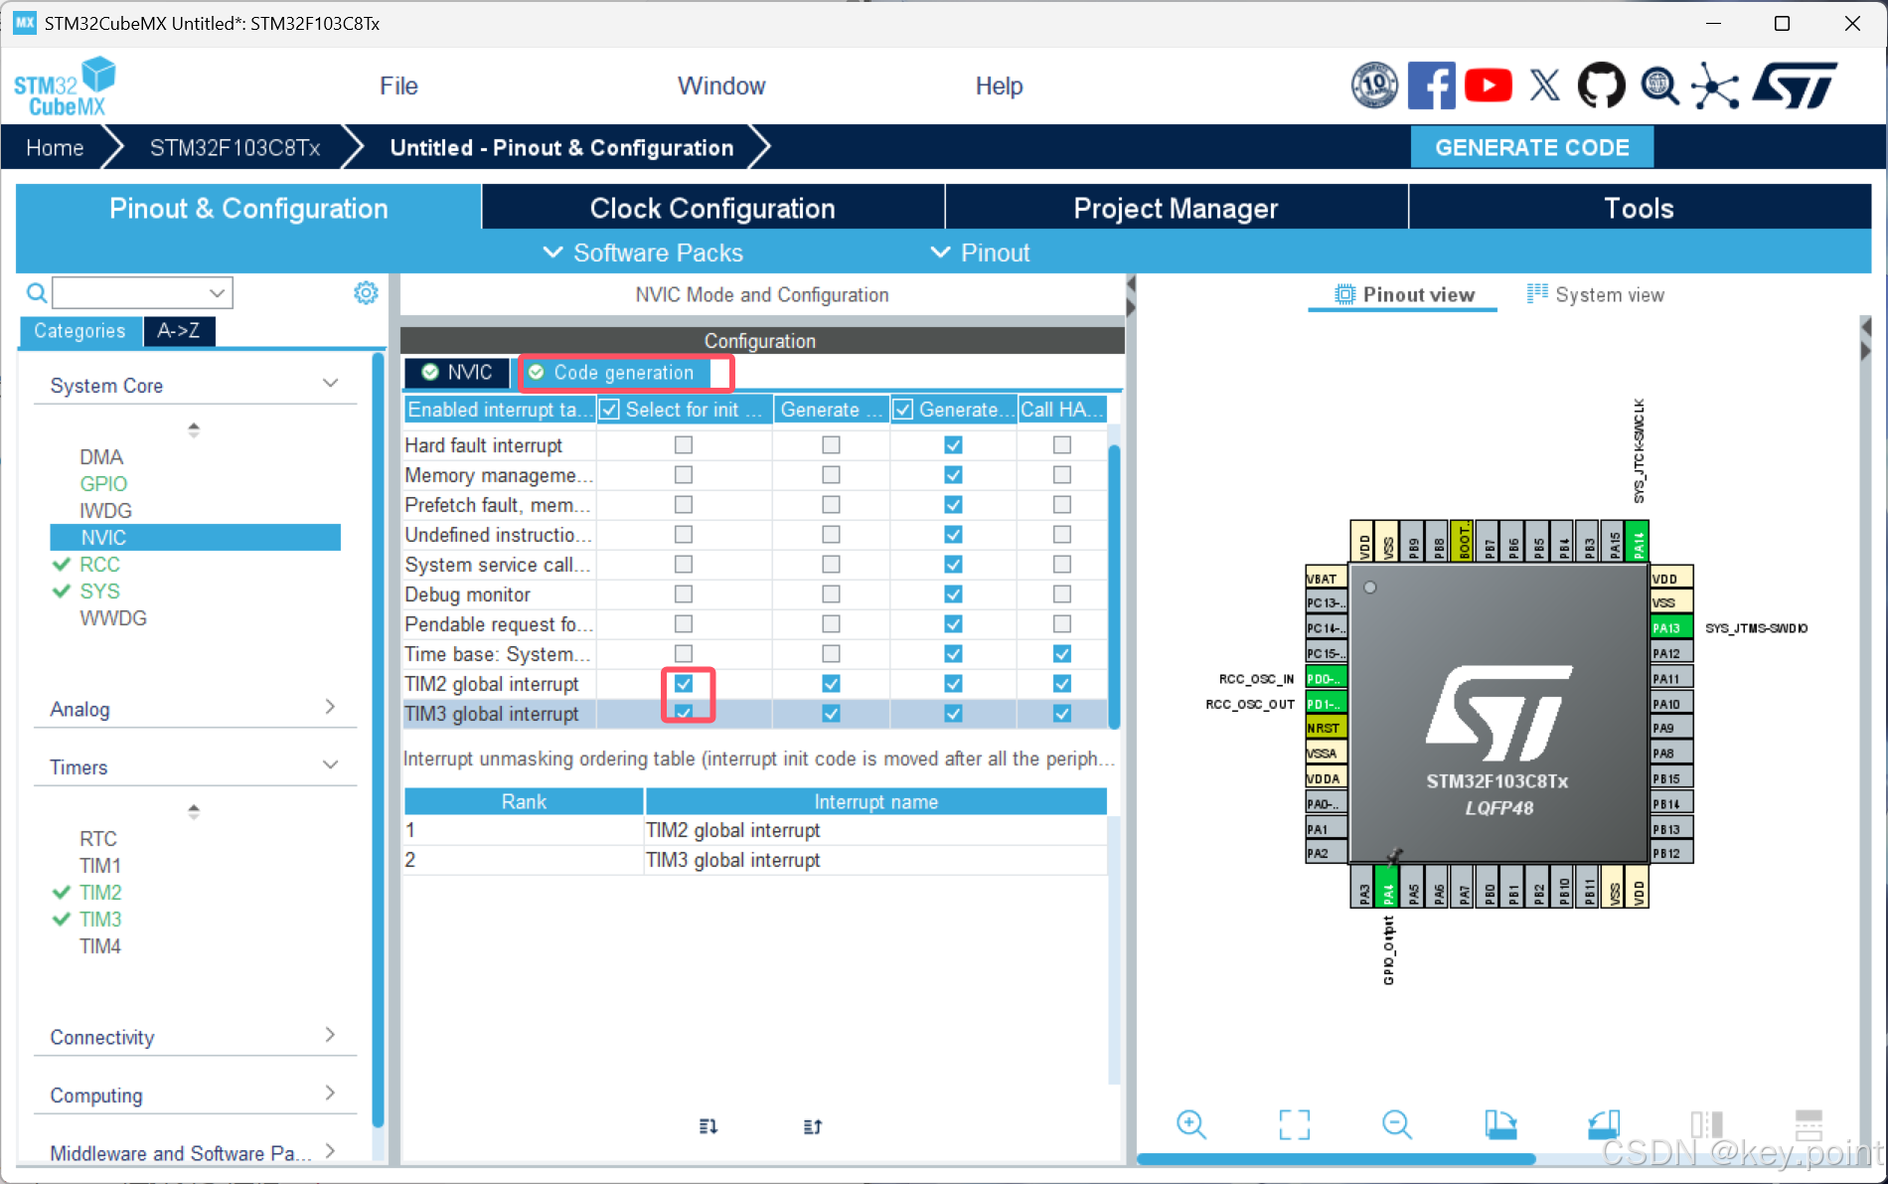Click the STM32F103C8Tx breadcrumb
The width and height of the screenshot is (1888, 1184).
point(235,147)
